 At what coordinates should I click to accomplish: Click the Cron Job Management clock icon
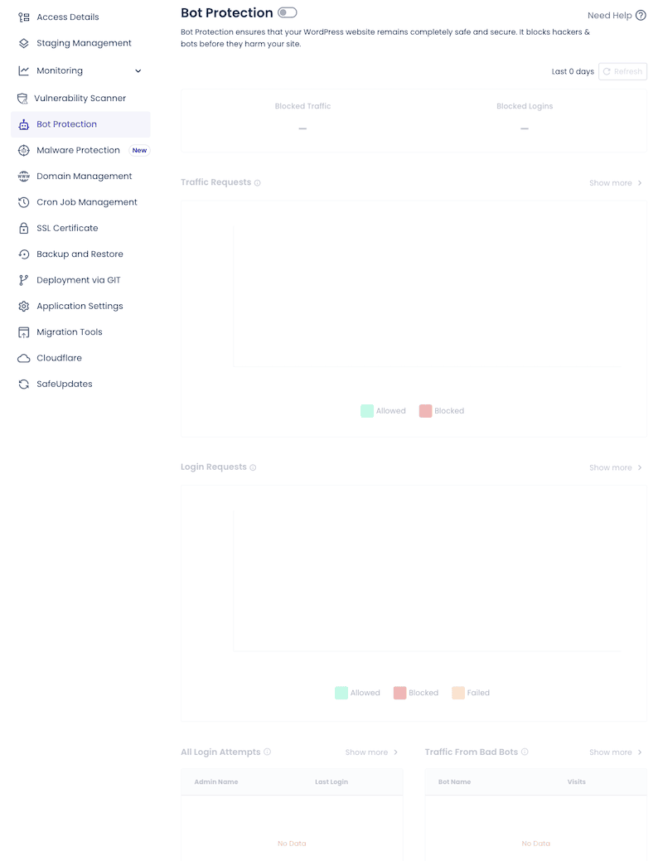coord(24,201)
